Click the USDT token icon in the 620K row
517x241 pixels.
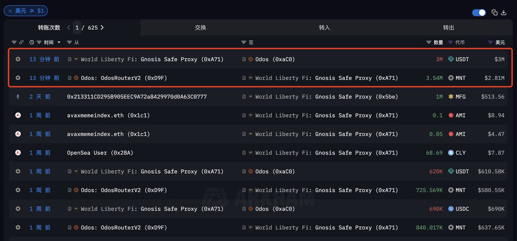451,171
